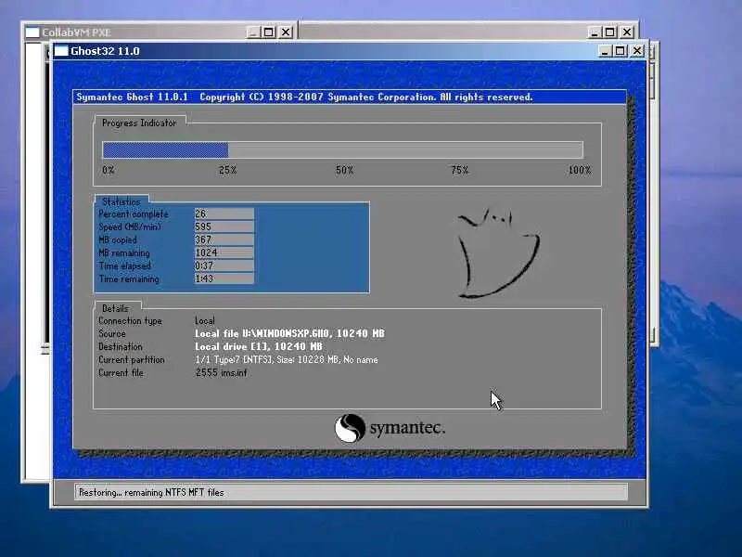The height and width of the screenshot is (557, 742).
Task: Click the Time elapsed label
Action: tap(125, 266)
